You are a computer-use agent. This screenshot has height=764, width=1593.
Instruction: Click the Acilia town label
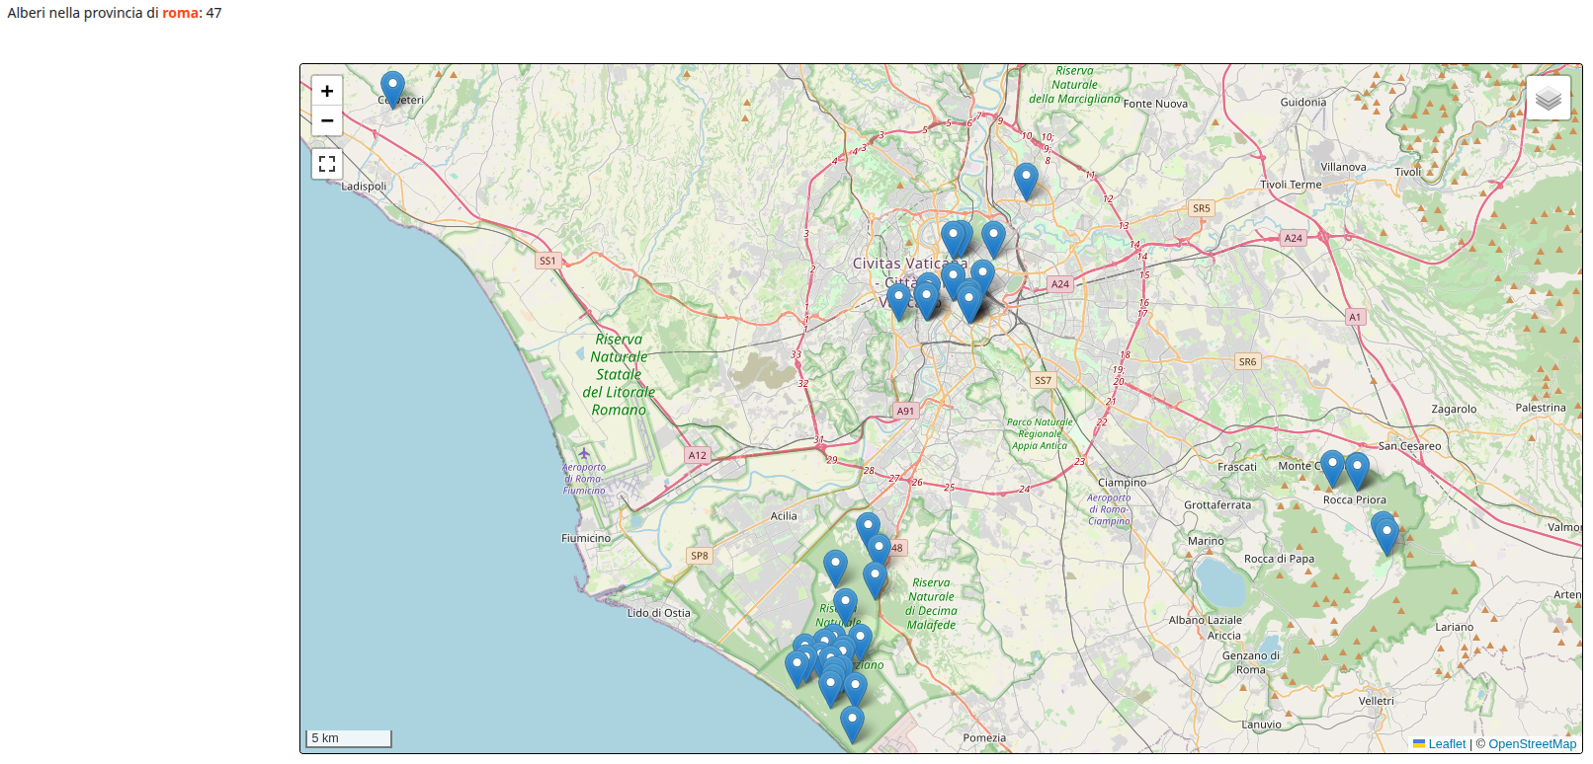coord(784,516)
